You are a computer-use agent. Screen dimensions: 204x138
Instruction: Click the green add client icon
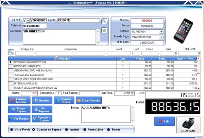(x=104, y=30)
